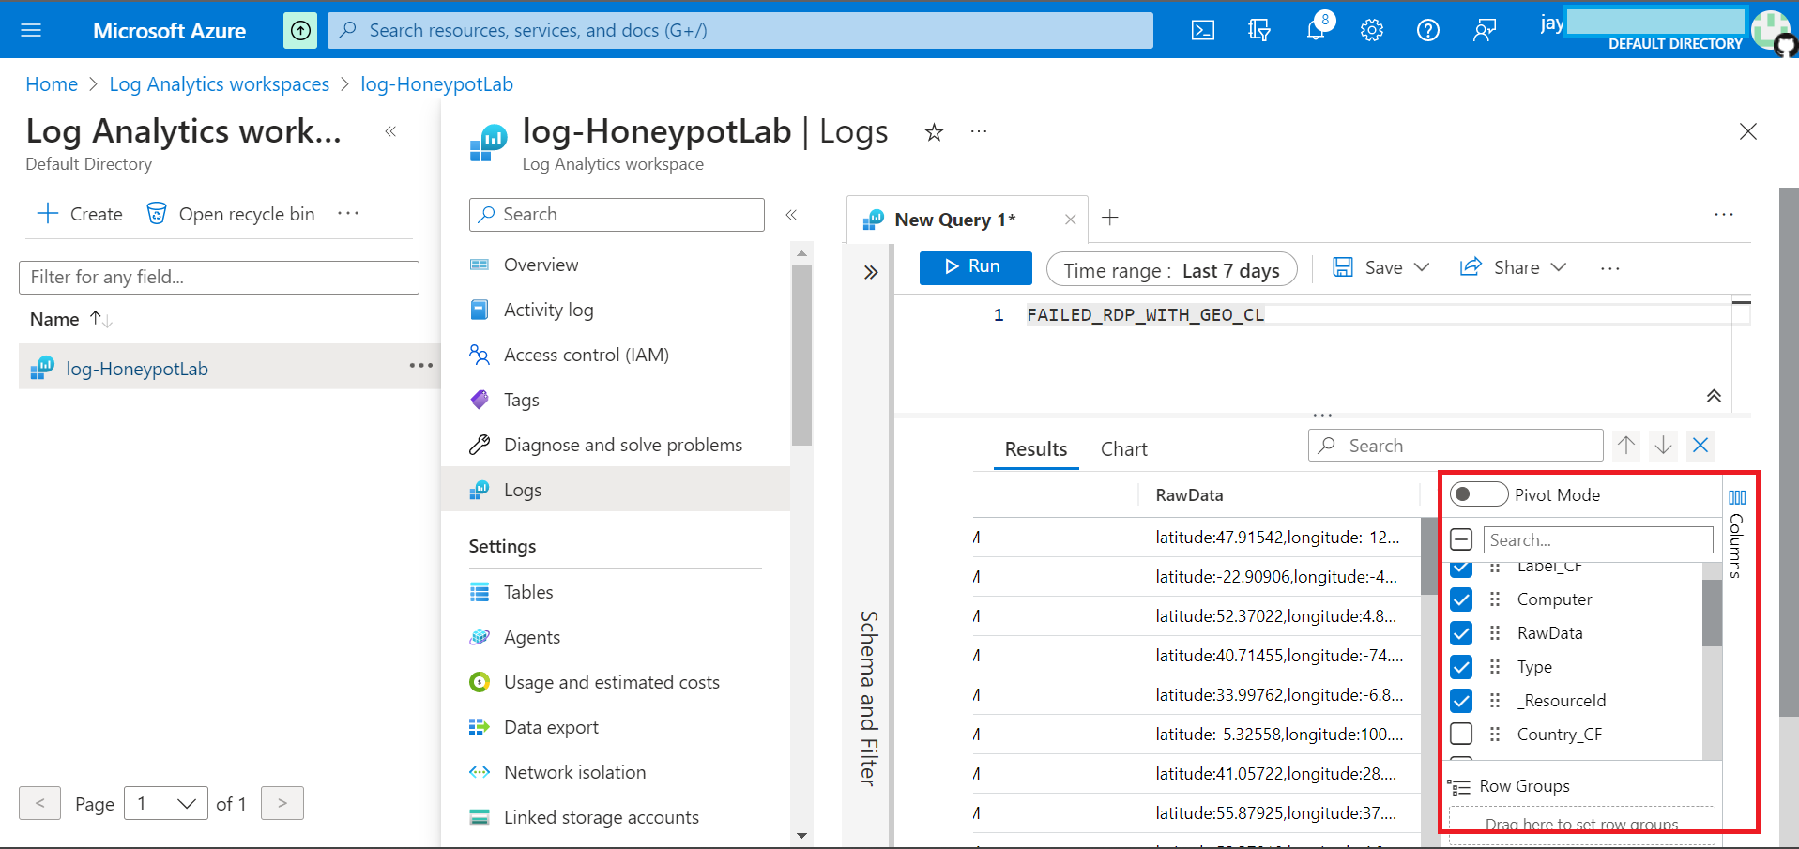
Task: Open the ellipsis menu for log-HoneypotLab row
Action: coord(421,365)
